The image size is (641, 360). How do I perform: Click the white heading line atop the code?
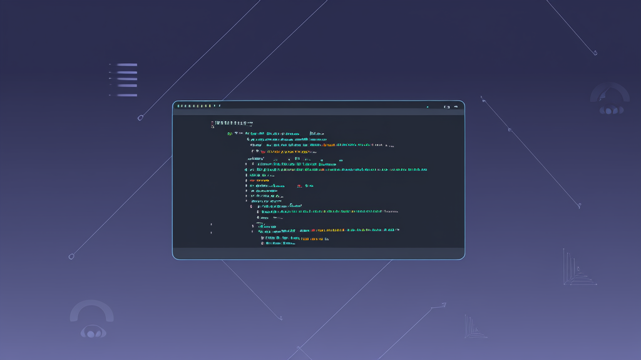coord(233,123)
